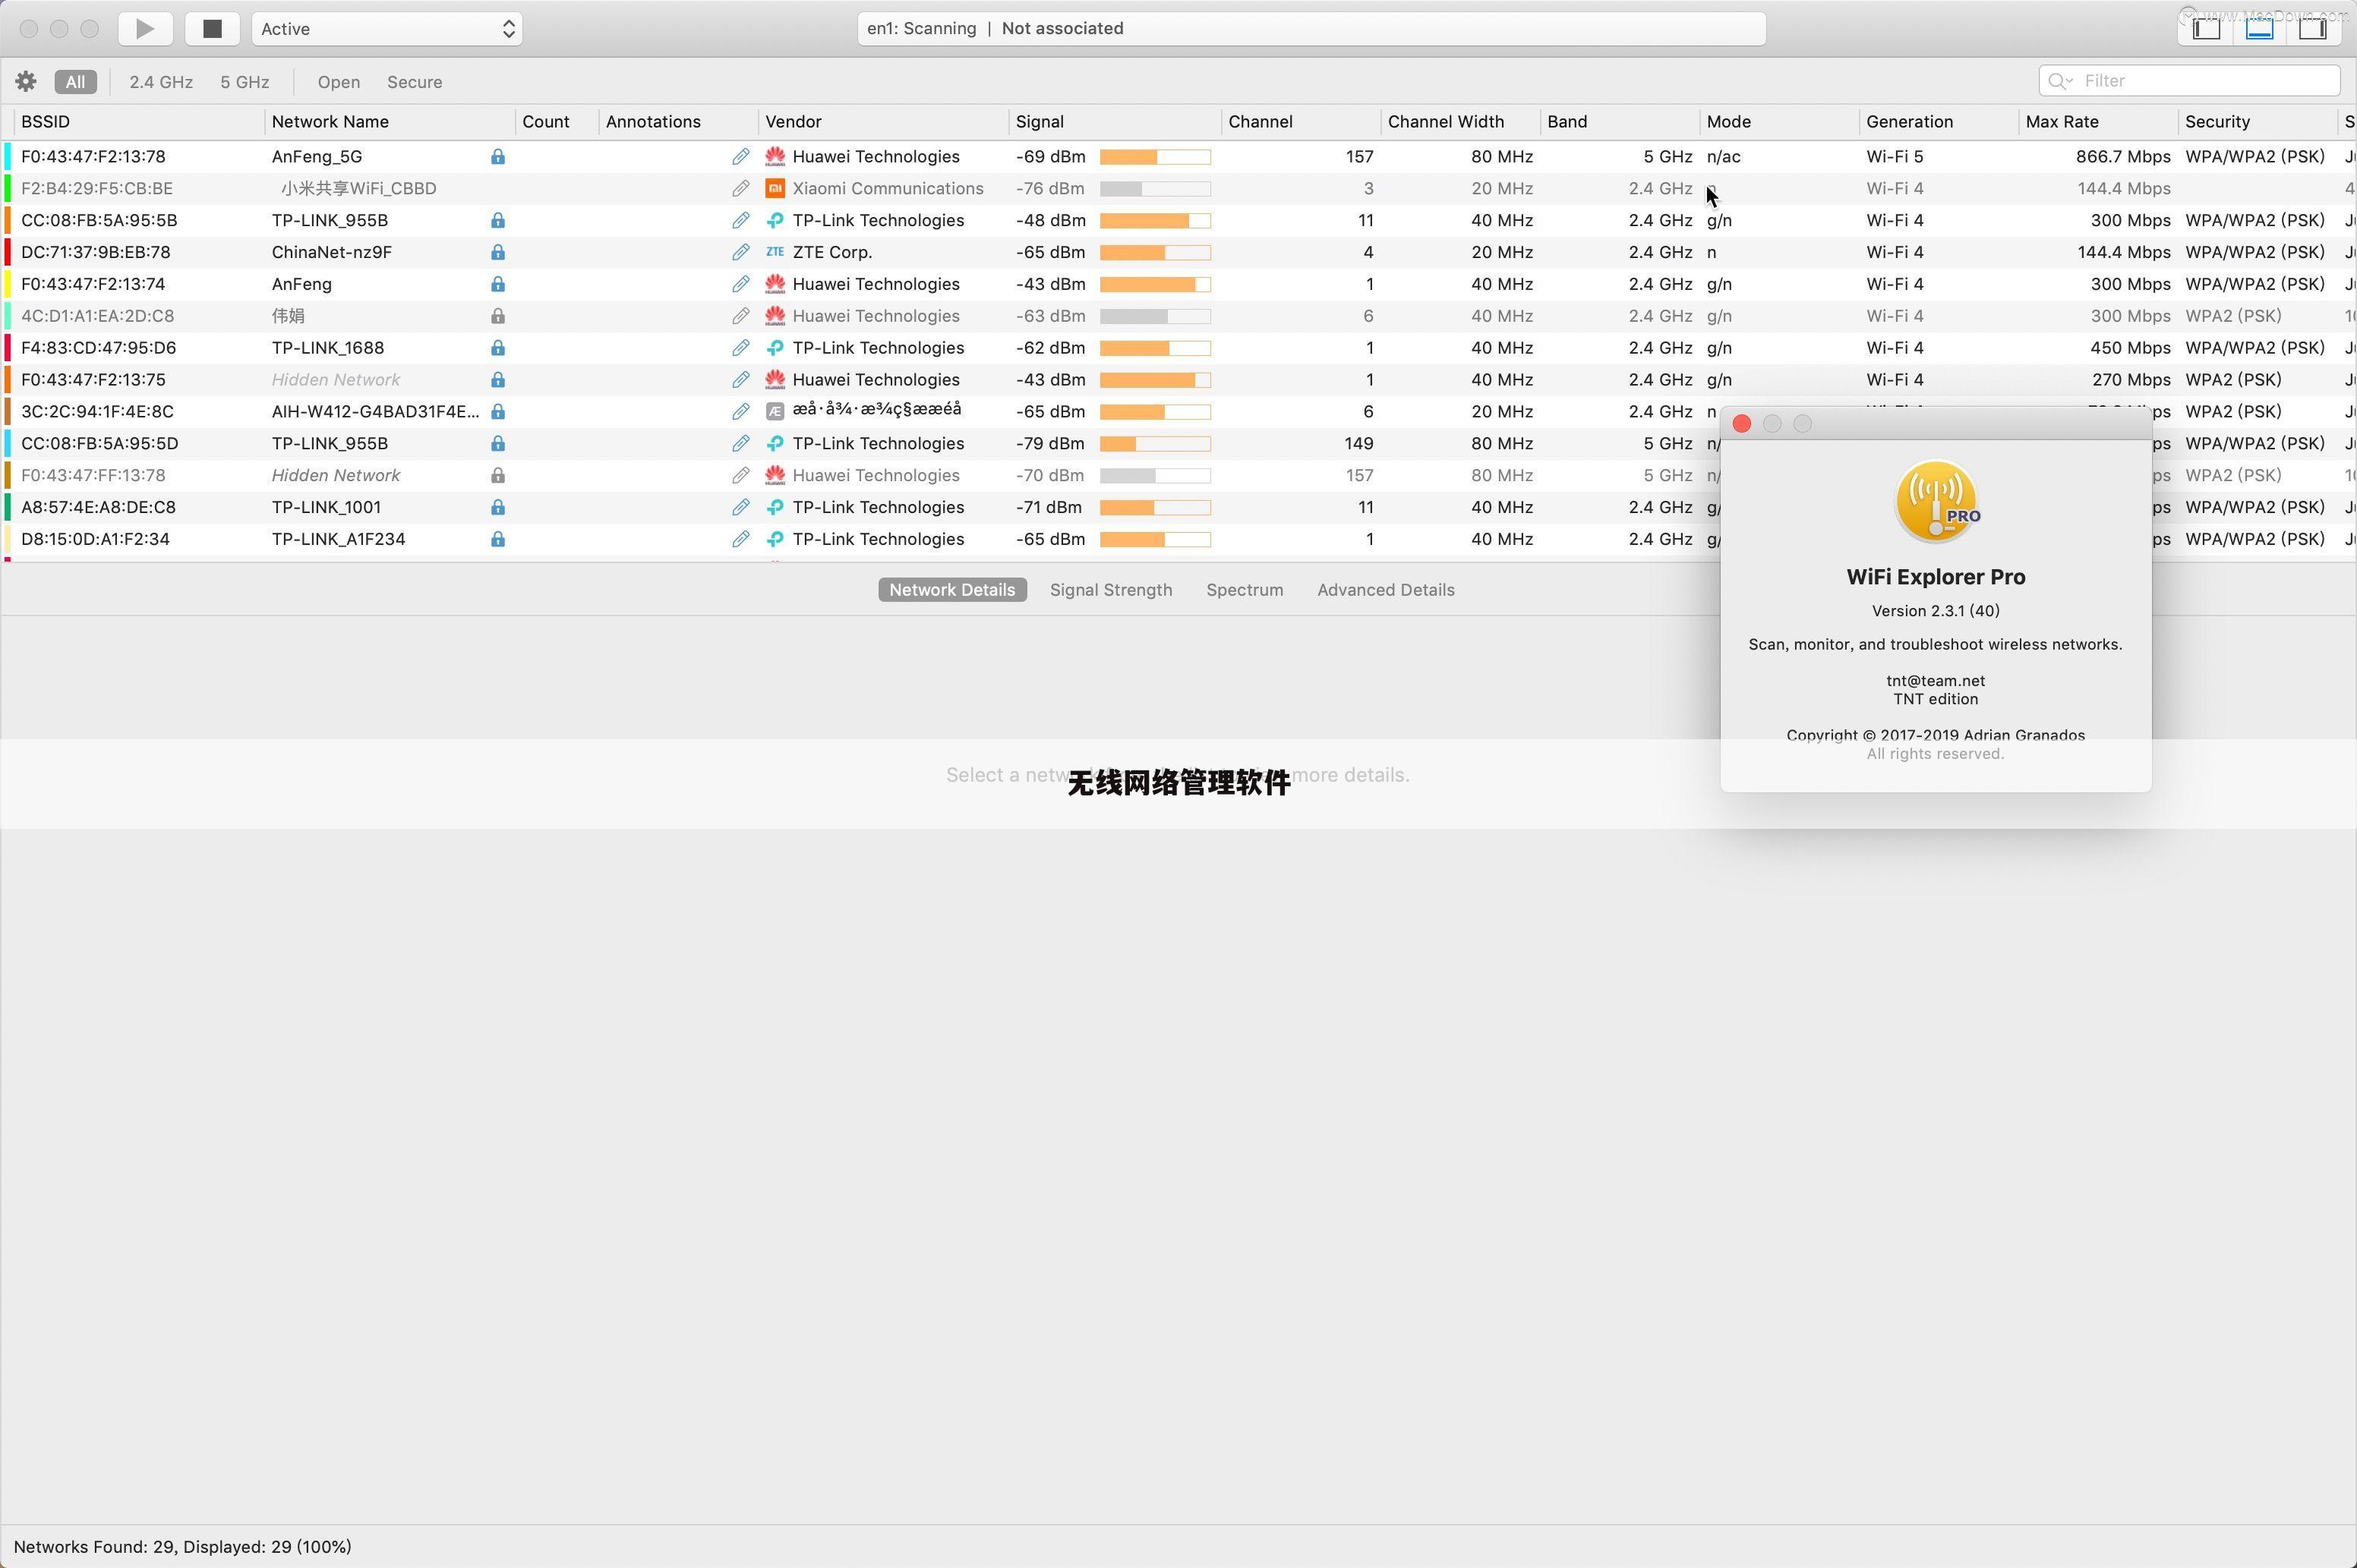
Task: Edit annotation for AnFeng_5G row
Action: tap(740, 156)
